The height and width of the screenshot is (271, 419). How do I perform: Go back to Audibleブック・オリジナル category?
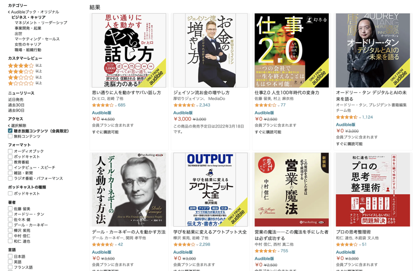[34, 12]
